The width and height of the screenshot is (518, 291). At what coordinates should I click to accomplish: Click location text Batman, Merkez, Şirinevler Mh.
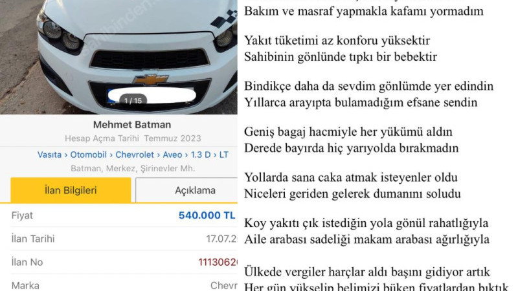133,168
